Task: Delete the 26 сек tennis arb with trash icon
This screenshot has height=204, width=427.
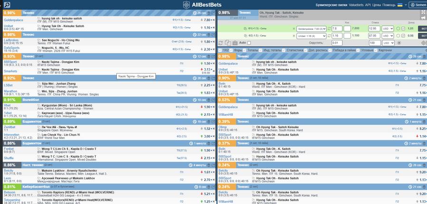Action: (209, 13)
